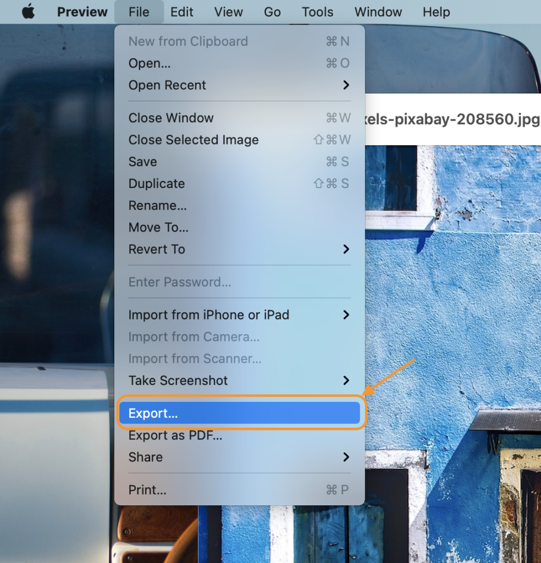Click the Preview app menu
The height and width of the screenshot is (563, 541).
82,12
